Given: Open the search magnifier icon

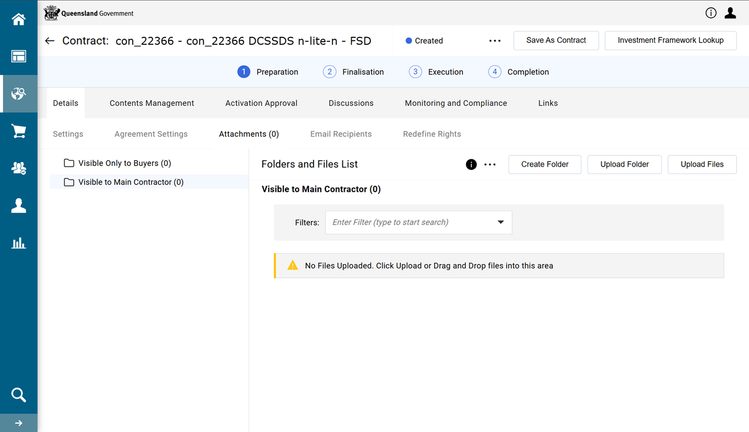Looking at the screenshot, I should tap(19, 395).
